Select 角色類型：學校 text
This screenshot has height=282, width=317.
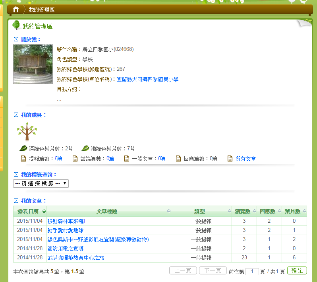pyautogui.click(x=75, y=59)
